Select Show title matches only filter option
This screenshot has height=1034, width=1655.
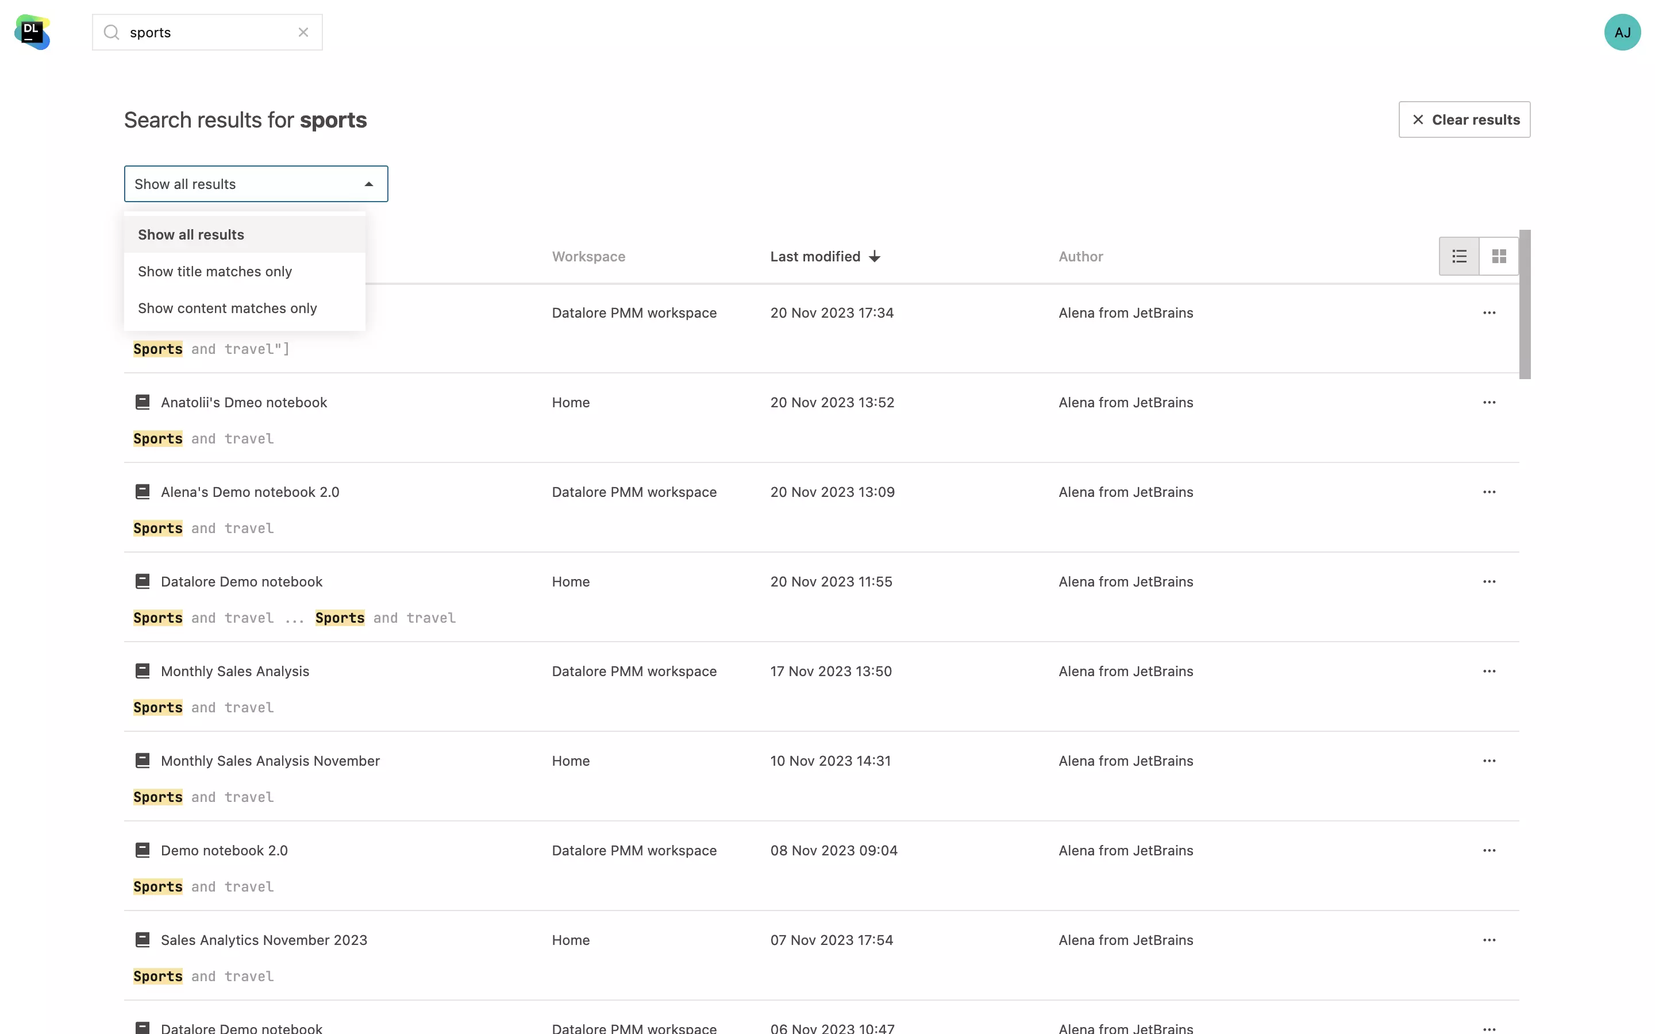click(x=214, y=272)
